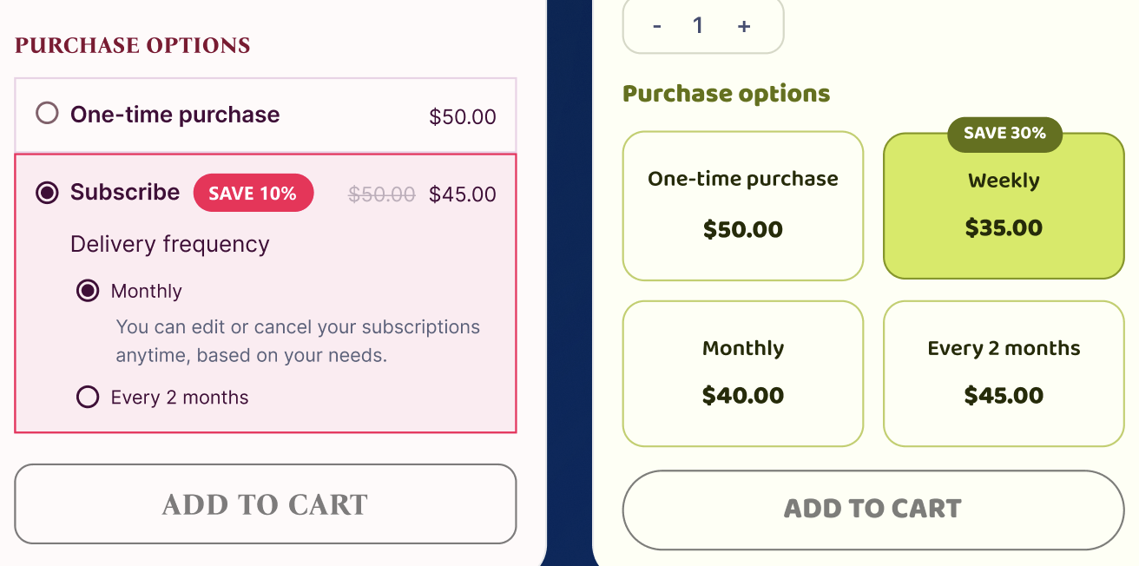
Task: Click the minus quantity button
Action: pyautogui.click(x=657, y=26)
